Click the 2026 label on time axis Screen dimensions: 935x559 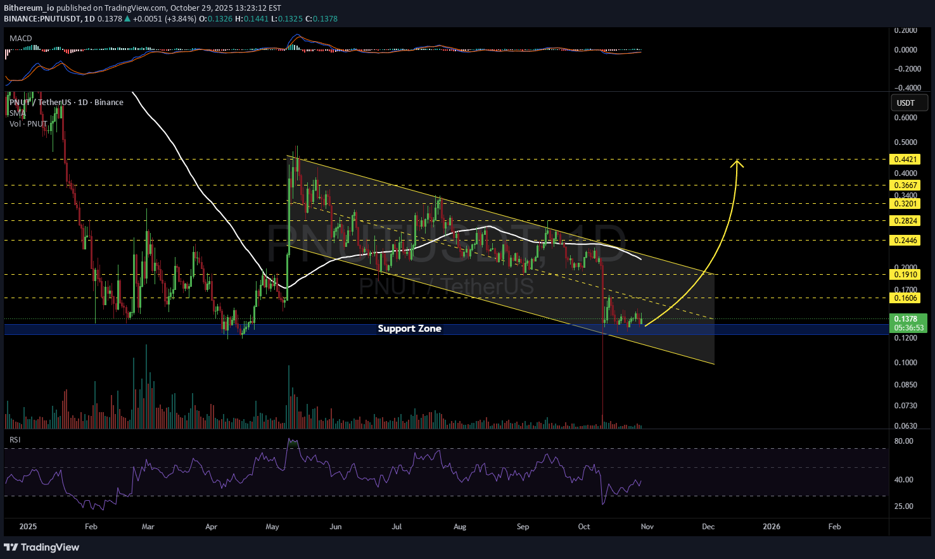(x=771, y=527)
